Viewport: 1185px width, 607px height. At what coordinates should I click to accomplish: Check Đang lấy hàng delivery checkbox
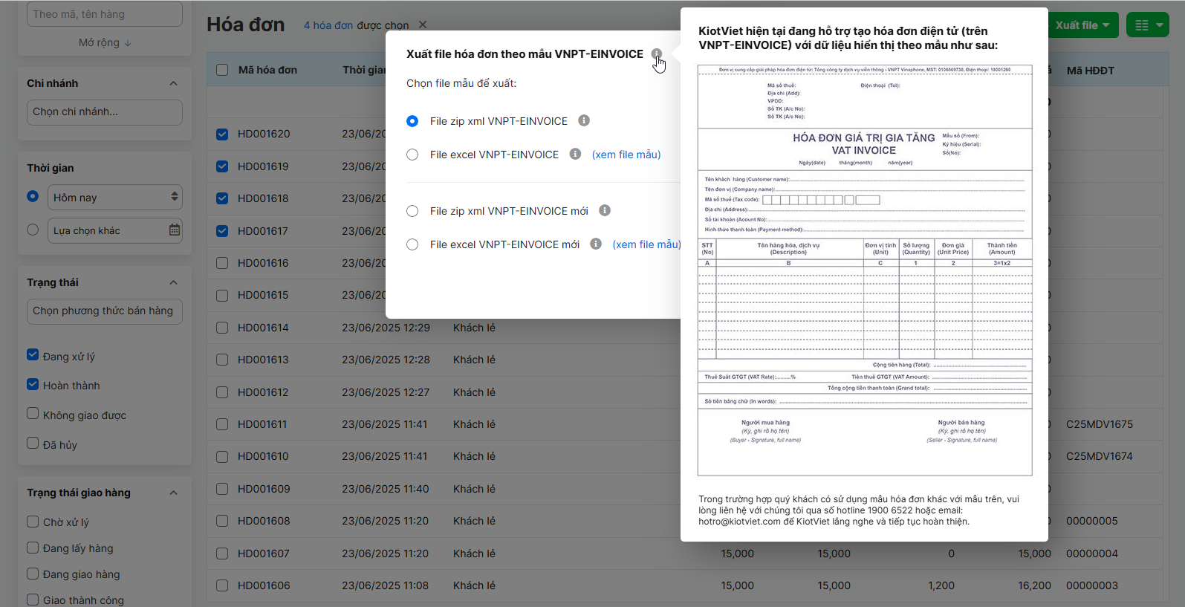(33, 548)
